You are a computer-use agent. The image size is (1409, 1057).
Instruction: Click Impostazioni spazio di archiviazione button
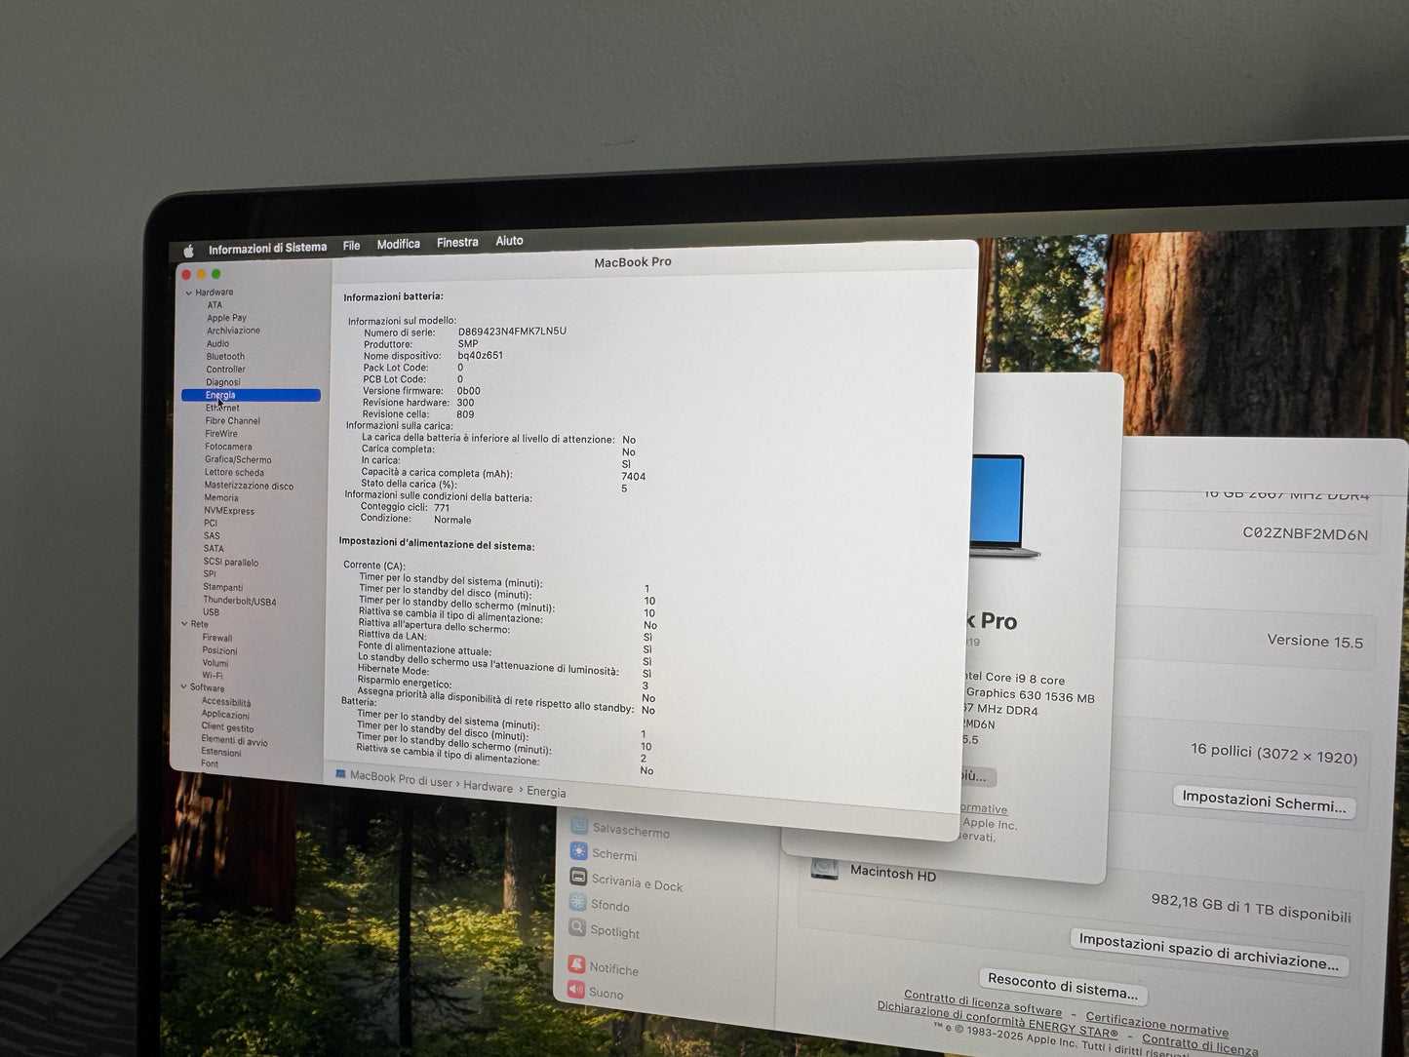click(x=1208, y=952)
